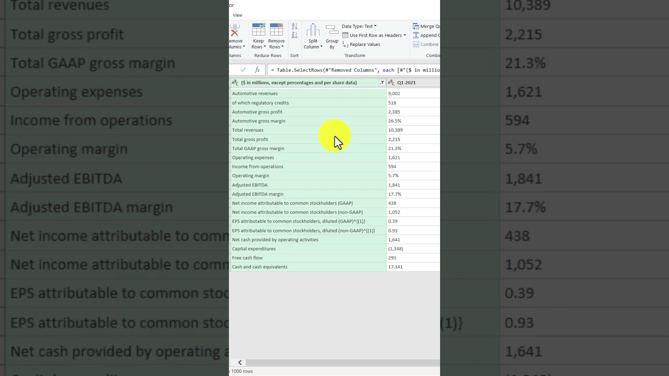The image size is (669, 376).
Task: Open the Data Type: Text dropdown
Action: pos(359,26)
